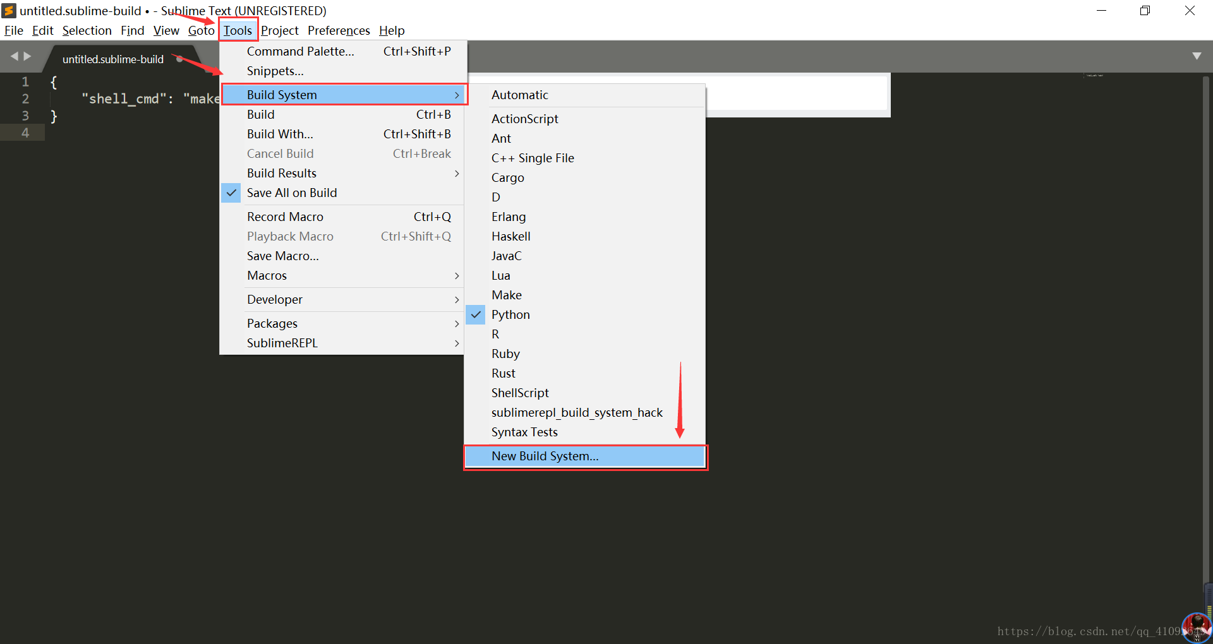Start Record Macro
The image size is (1213, 644).
343,217
